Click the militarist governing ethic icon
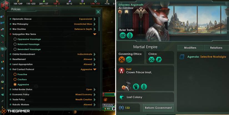Screen dimensions: 229x115 [122, 60]
